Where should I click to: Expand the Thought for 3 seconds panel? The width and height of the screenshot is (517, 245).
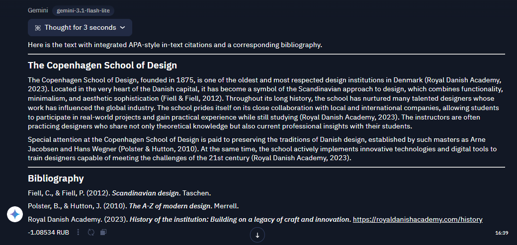coord(80,28)
